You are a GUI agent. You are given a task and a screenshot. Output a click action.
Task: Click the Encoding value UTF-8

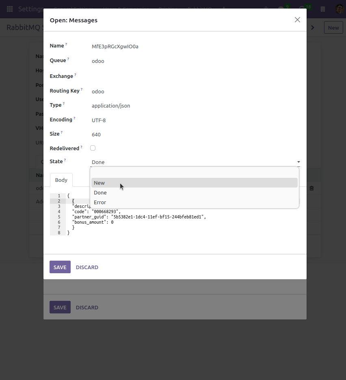[x=99, y=121]
